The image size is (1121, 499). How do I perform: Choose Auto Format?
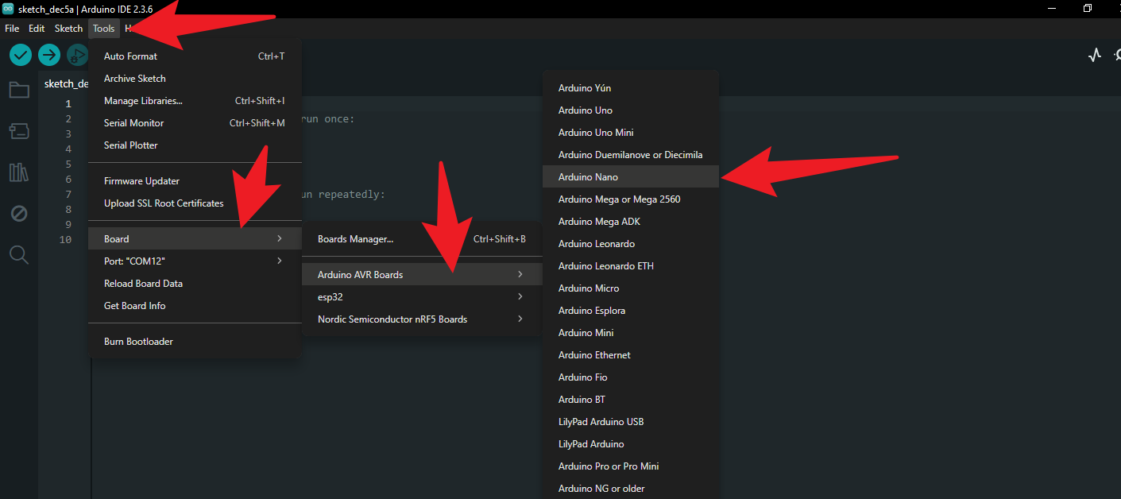195,56
